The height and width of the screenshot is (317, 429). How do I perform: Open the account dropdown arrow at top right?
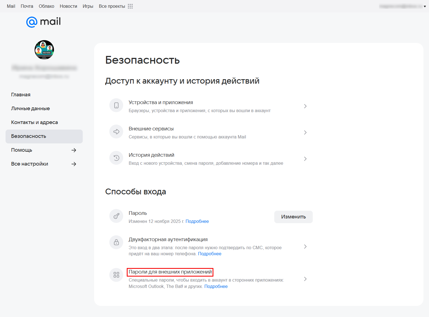coord(425,6)
